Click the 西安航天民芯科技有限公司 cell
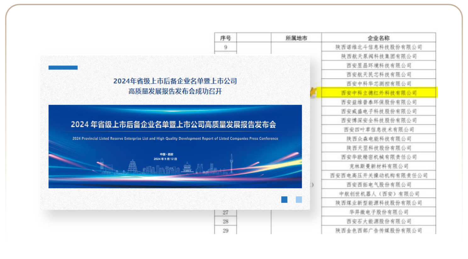The height and width of the screenshot is (259, 468). click(379, 75)
